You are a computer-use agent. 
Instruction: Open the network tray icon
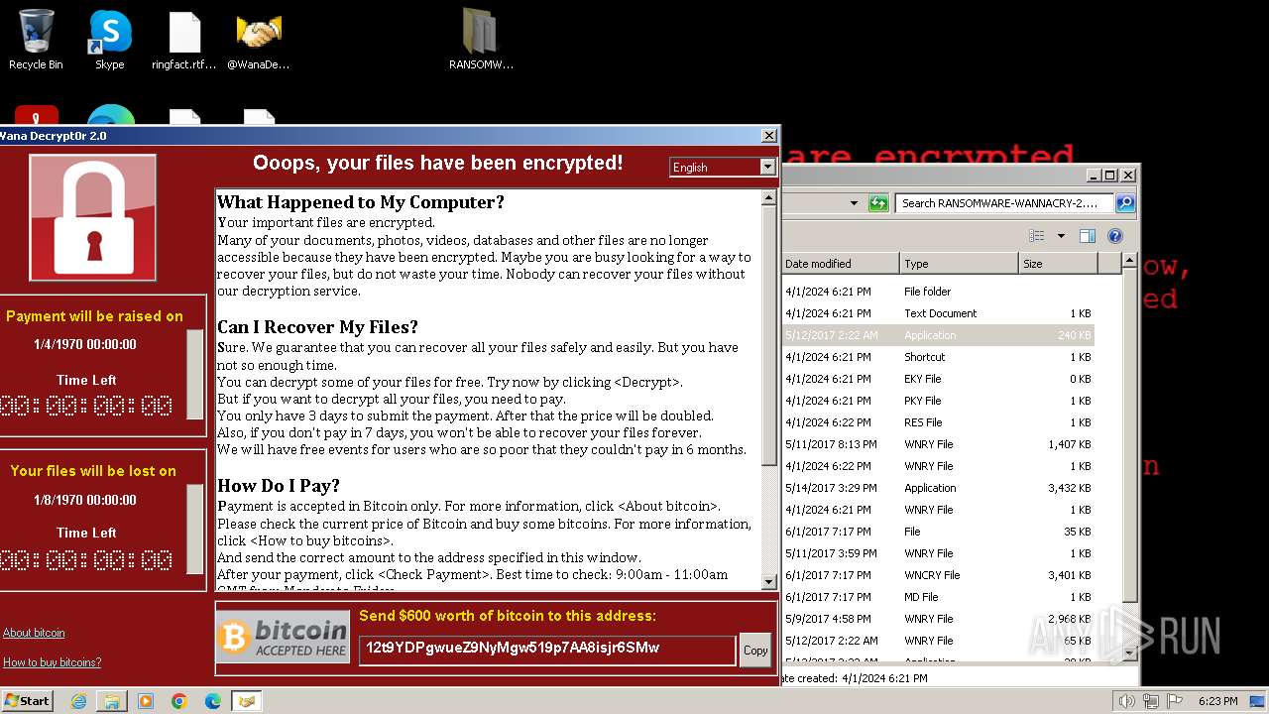[1151, 701]
